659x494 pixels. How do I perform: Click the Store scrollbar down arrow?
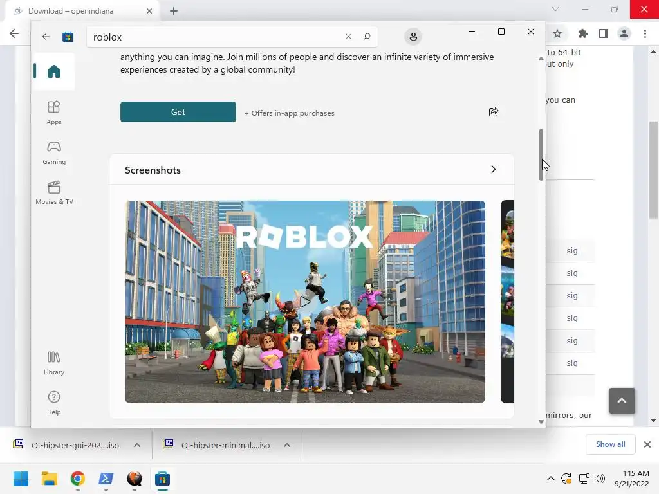tap(541, 422)
